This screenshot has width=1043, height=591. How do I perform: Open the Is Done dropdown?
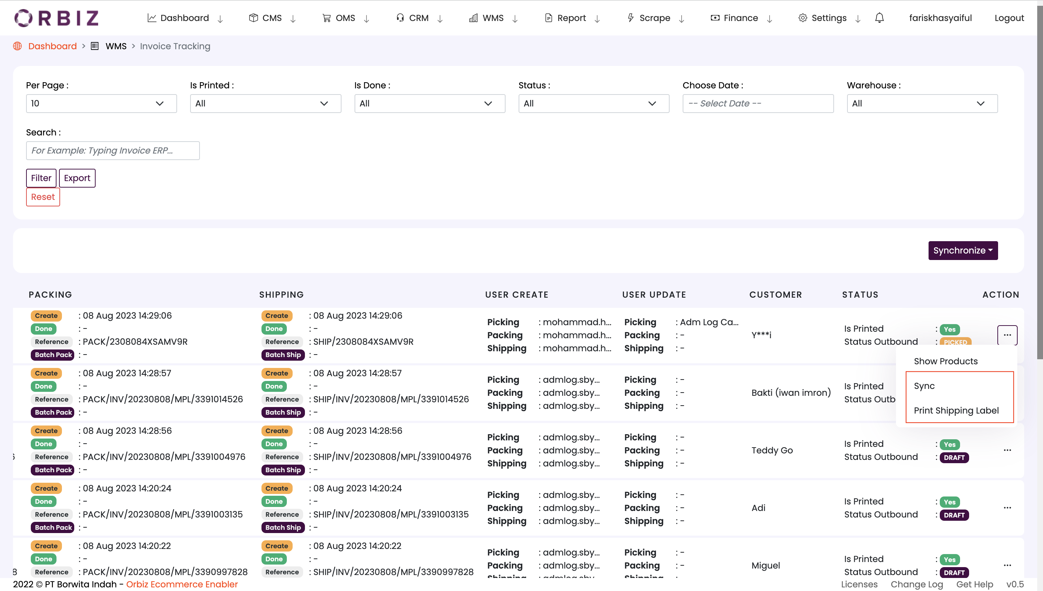pyautogui.click(x=430, y=104)
